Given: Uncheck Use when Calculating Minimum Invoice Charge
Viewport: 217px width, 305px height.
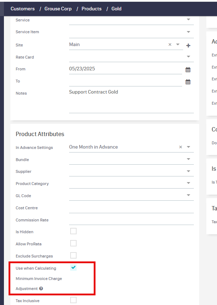Looking at the screenshot, I should coord(73,267).
